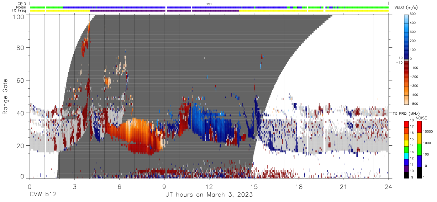Click the 1000 label on NOISE legend

point(427,143)
